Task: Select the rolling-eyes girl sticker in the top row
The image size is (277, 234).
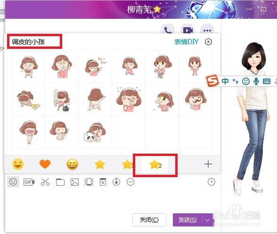Action: point(130,66)
